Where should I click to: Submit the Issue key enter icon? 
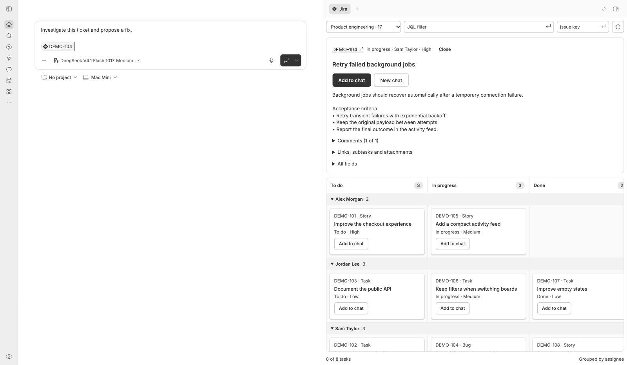tap(603, 27)
